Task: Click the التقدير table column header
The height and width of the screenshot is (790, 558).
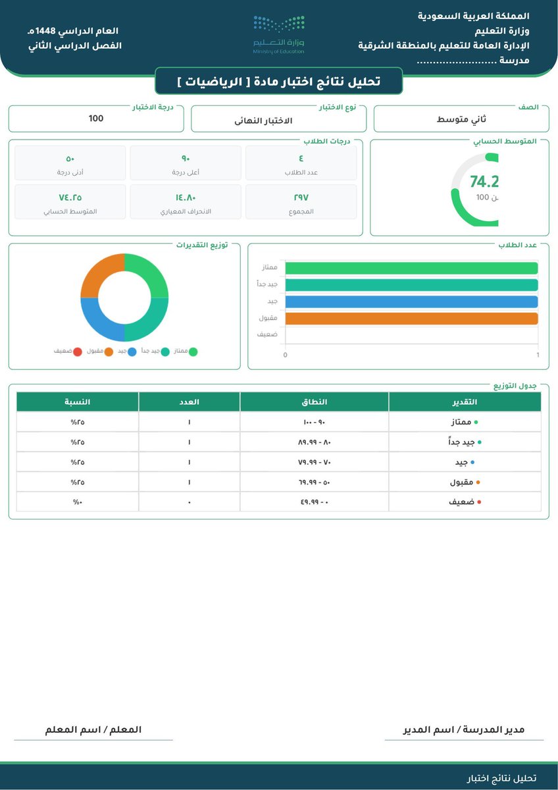Action: [x=465, y=402]
